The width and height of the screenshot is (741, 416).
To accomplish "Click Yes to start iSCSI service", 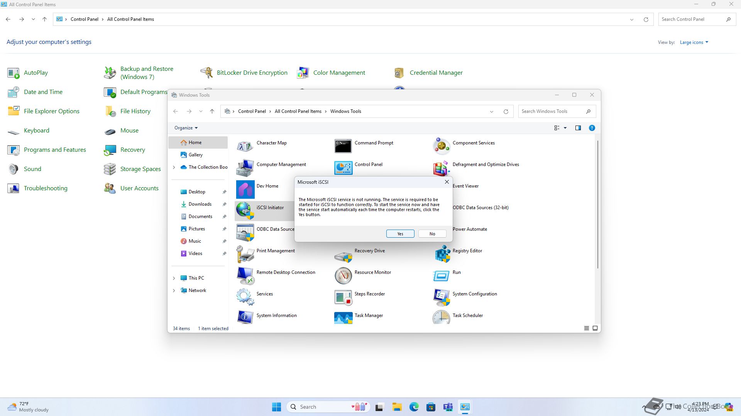I will pyautogui.click(x=400, y=234).
